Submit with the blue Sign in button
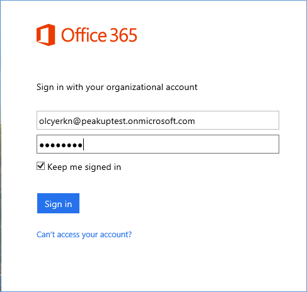This screenshot has width=307, height=292. [x=58, y=203]
